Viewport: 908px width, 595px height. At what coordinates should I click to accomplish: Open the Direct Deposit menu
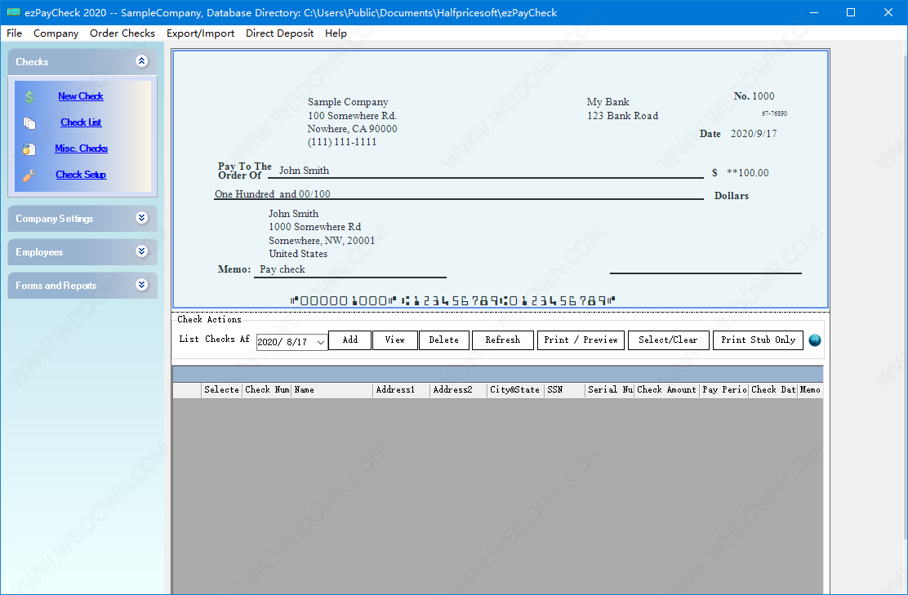[x=280, y=33]
